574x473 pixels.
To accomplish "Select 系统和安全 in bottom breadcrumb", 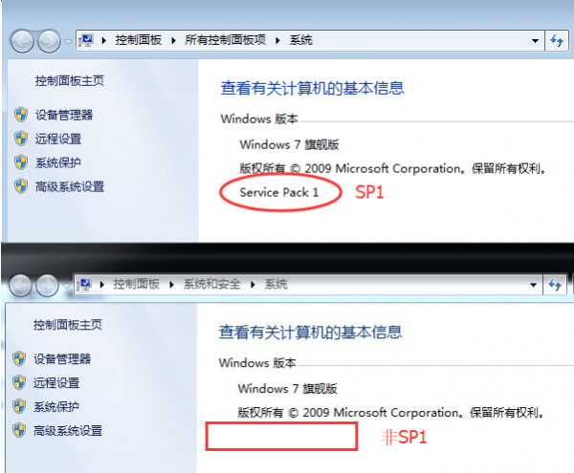I will coord(212,284).
